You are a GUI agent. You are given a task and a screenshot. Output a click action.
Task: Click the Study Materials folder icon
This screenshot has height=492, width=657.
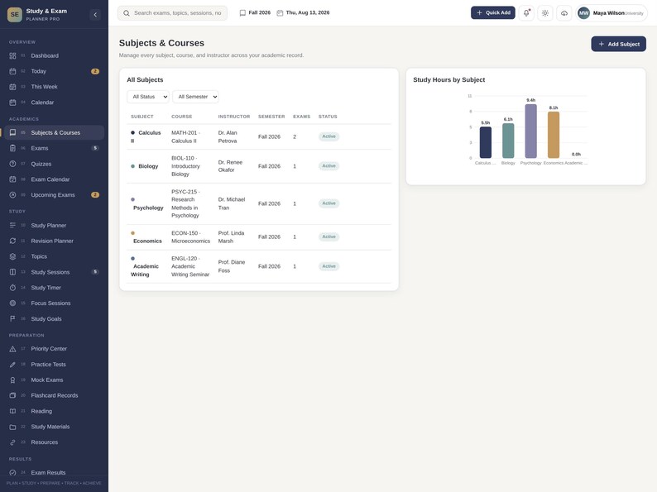[x=12, y=427]
